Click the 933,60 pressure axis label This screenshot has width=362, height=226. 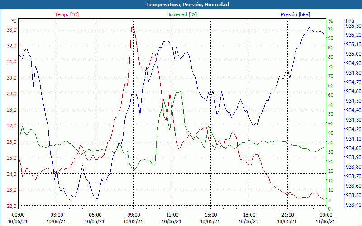pos(353,186)
